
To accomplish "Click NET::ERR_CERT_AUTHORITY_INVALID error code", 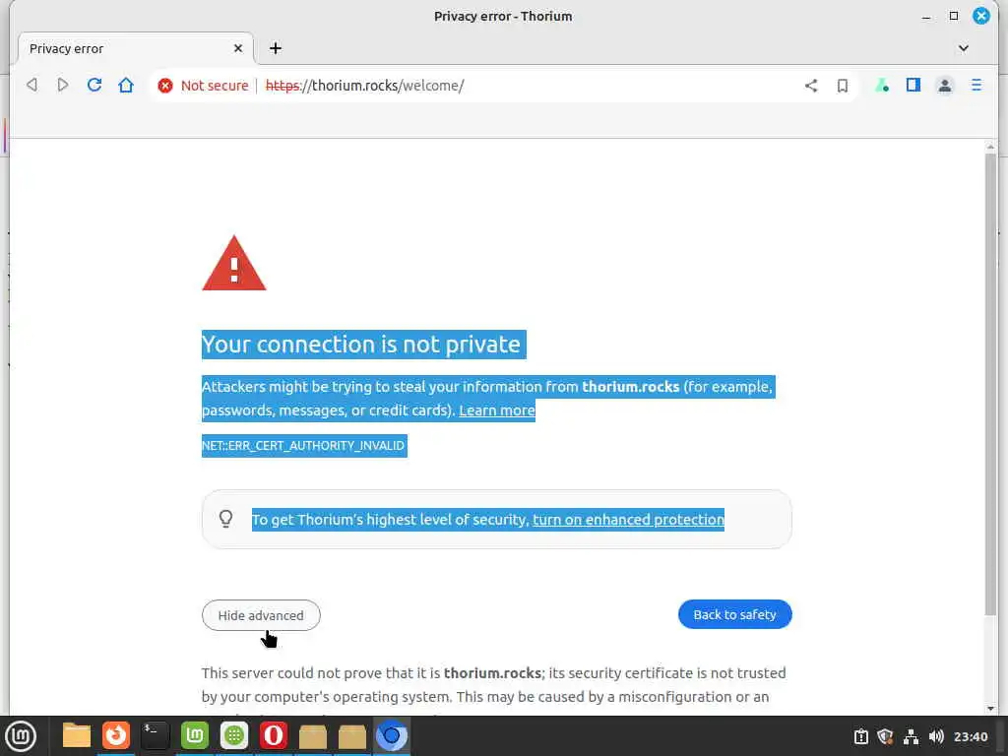I will click(x=303, y=446).
